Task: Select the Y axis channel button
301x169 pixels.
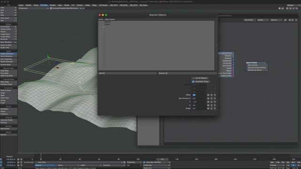Action: [1, 162]
